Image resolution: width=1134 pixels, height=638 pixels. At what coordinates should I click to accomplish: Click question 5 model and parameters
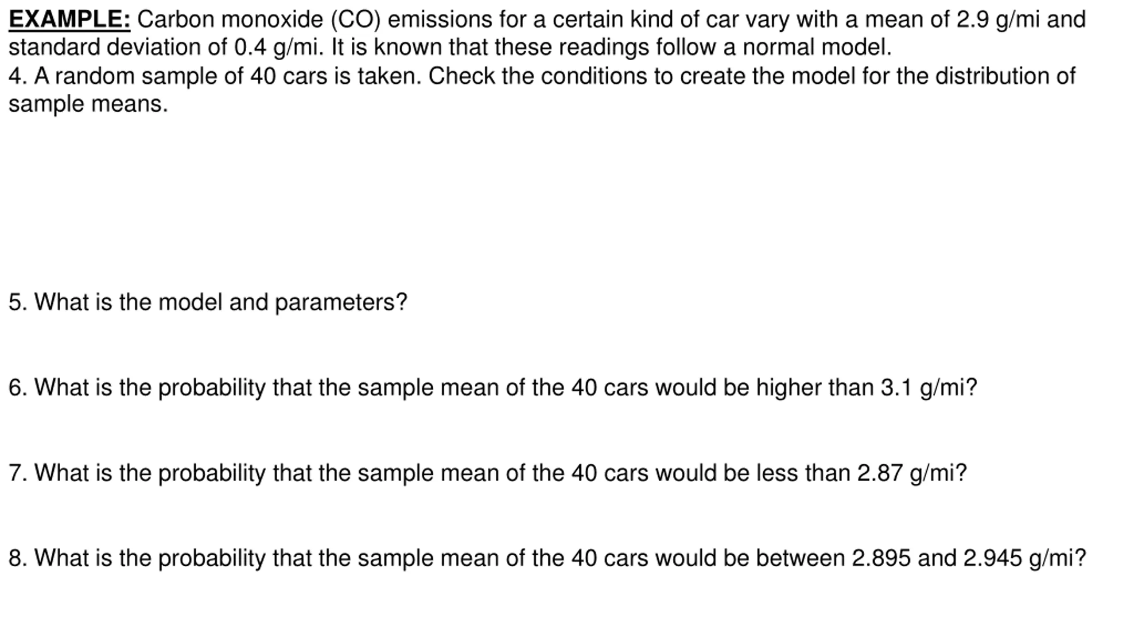tap(208, 303)
